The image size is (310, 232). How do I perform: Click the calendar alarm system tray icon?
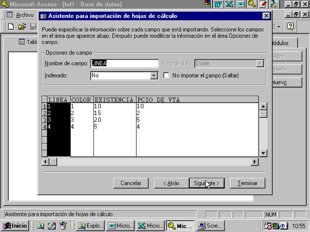[x=268, y=225]
